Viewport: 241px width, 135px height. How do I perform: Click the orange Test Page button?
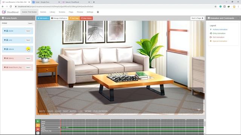pyautogui.click(x=74, y=18)
